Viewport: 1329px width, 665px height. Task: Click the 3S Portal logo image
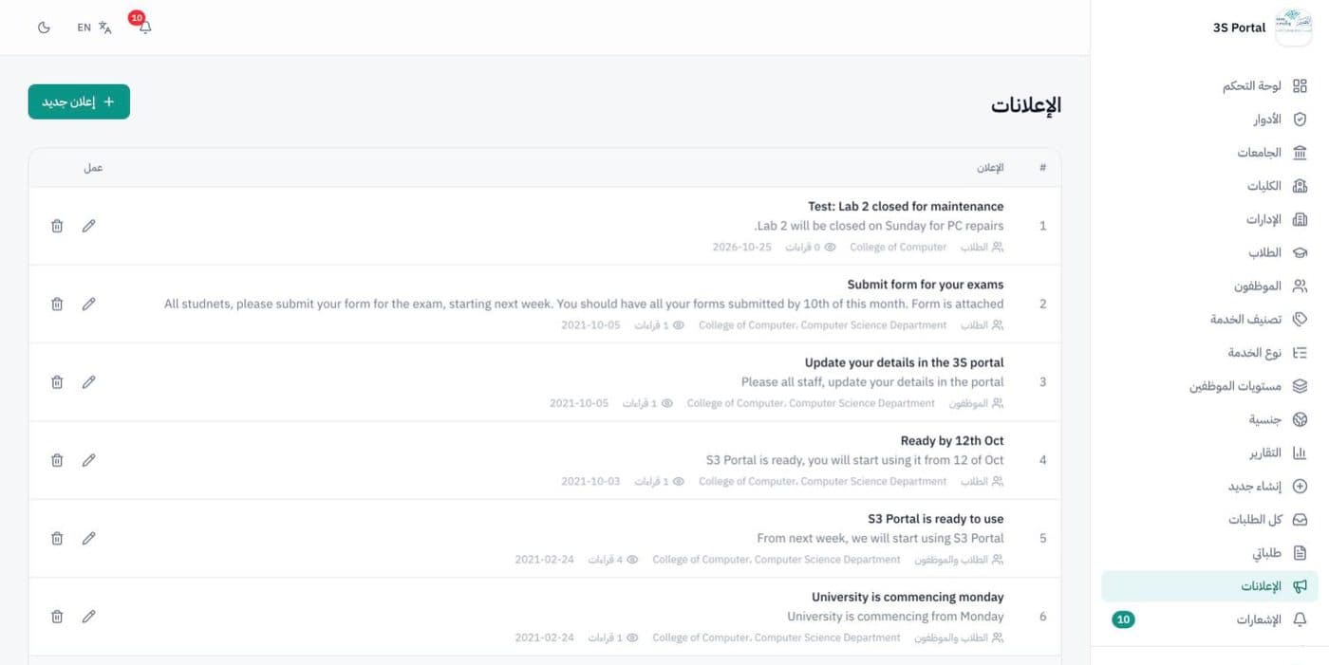pyautogui.click(x=1293, y=28)
